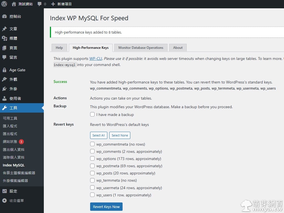Tick the wp_options table checkbox

(x=92, y=159)
